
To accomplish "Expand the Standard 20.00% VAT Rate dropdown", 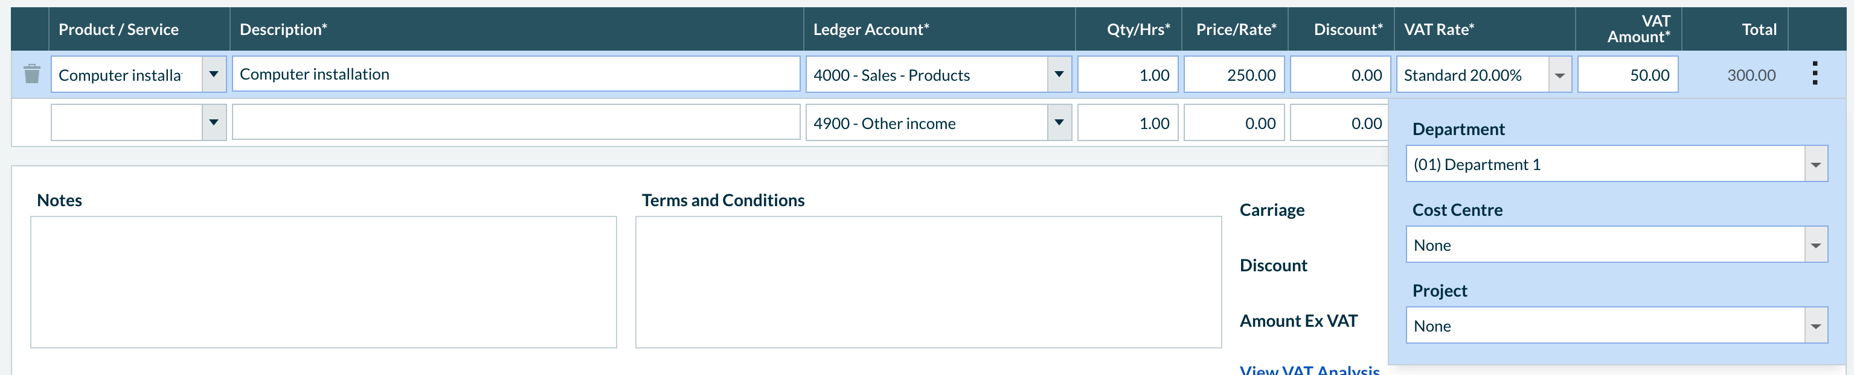I will tap(1559, 75).
